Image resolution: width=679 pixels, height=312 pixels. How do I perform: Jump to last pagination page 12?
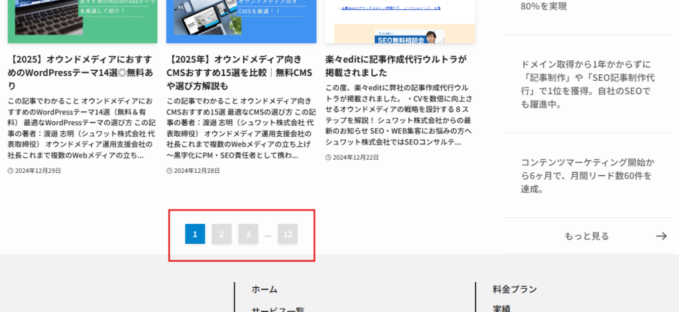click(288, 234)
